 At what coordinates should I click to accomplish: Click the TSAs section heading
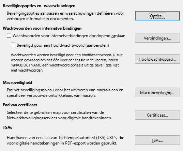click(x=7, y=127)
